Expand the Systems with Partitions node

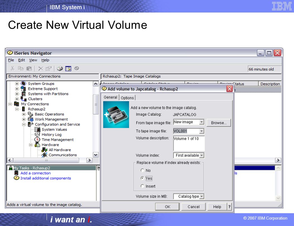coord(17,94)
